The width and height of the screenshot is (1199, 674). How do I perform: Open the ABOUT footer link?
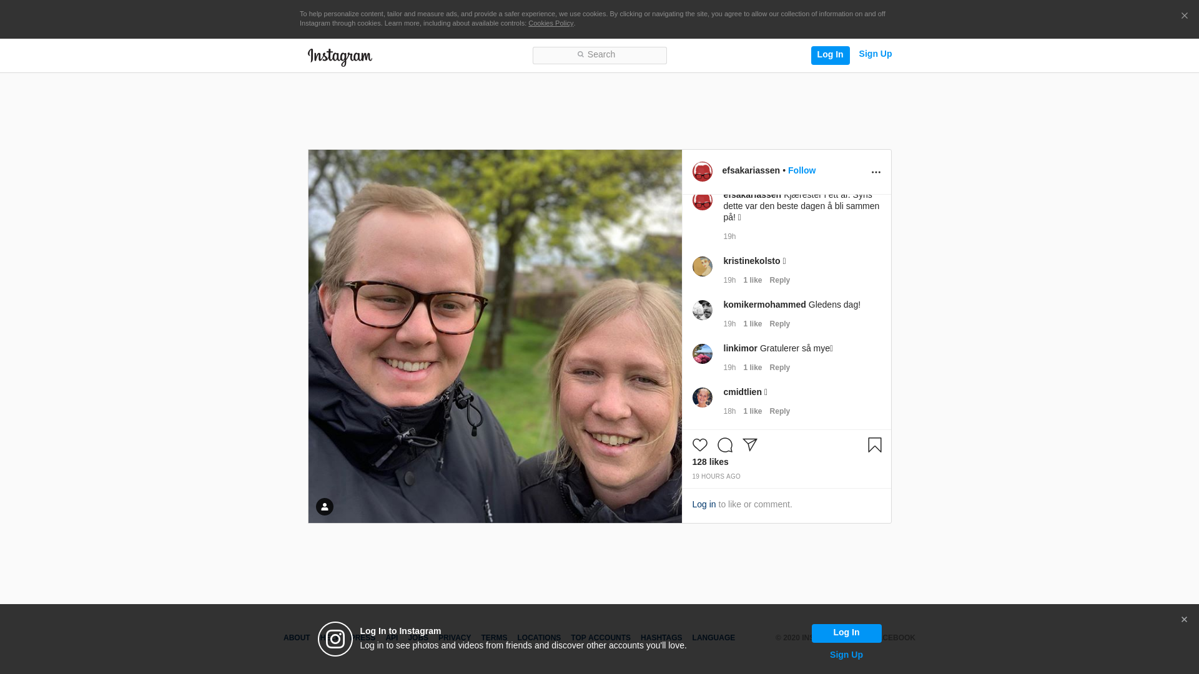[x=297, y=638]
